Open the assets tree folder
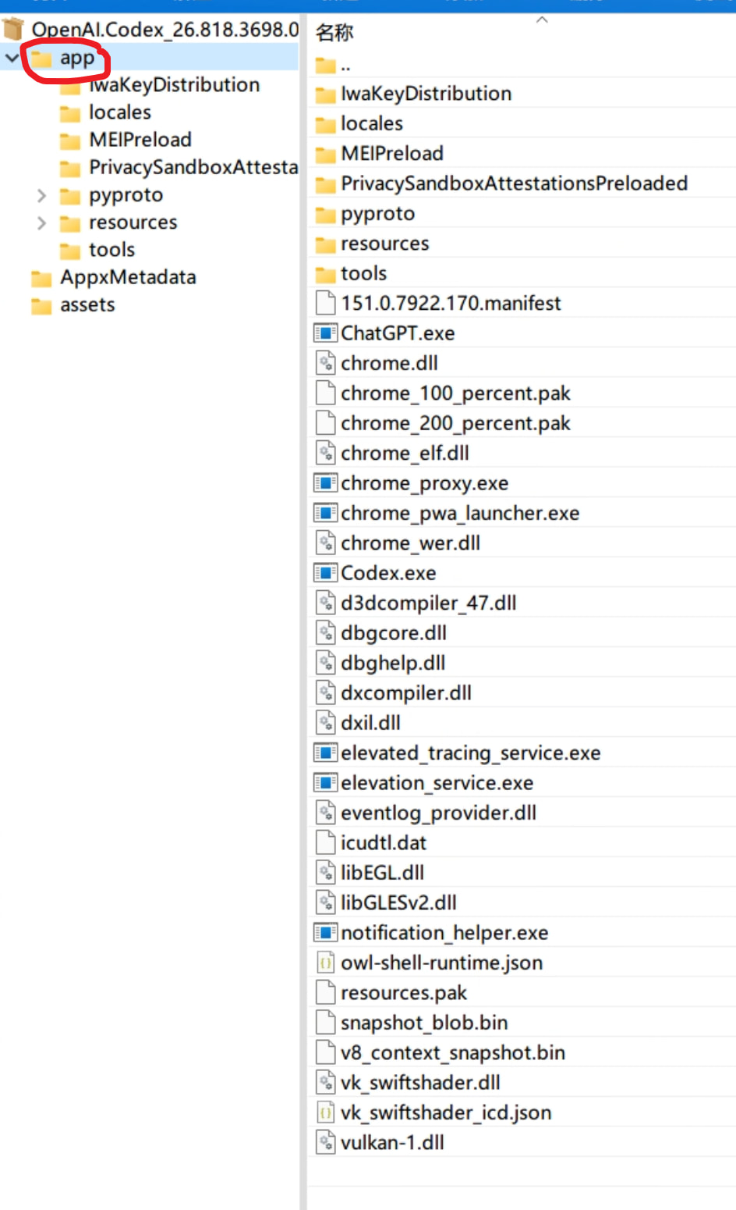 click(87, 304)
